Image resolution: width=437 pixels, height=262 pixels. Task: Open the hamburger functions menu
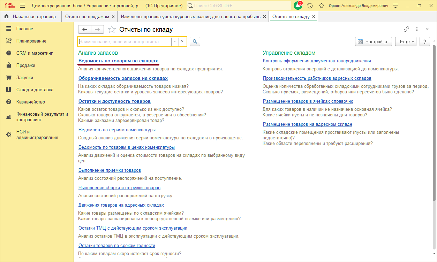click(22, 6)
